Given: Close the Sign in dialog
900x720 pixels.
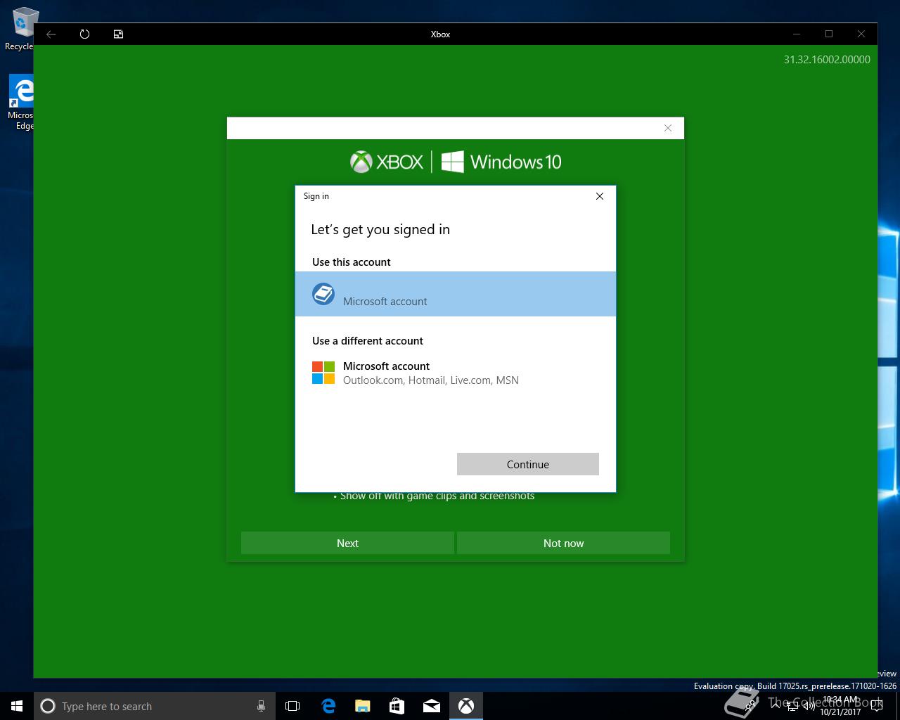Looking at the screenshot, I should 600,196.
